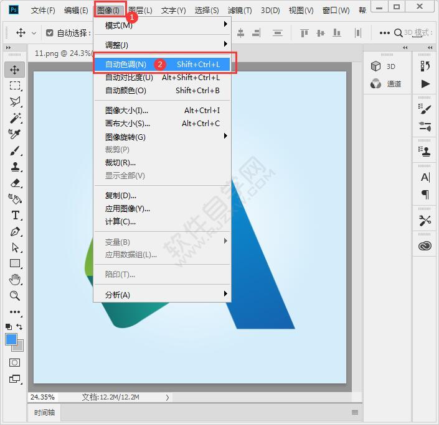Choose the Pen tool
Viewport: 439px width, 425px height.
15,231
